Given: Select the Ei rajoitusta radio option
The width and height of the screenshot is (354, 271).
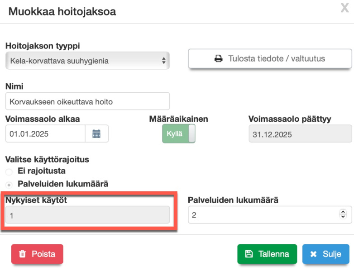Looking at the screenshot, I should point(9,171).
